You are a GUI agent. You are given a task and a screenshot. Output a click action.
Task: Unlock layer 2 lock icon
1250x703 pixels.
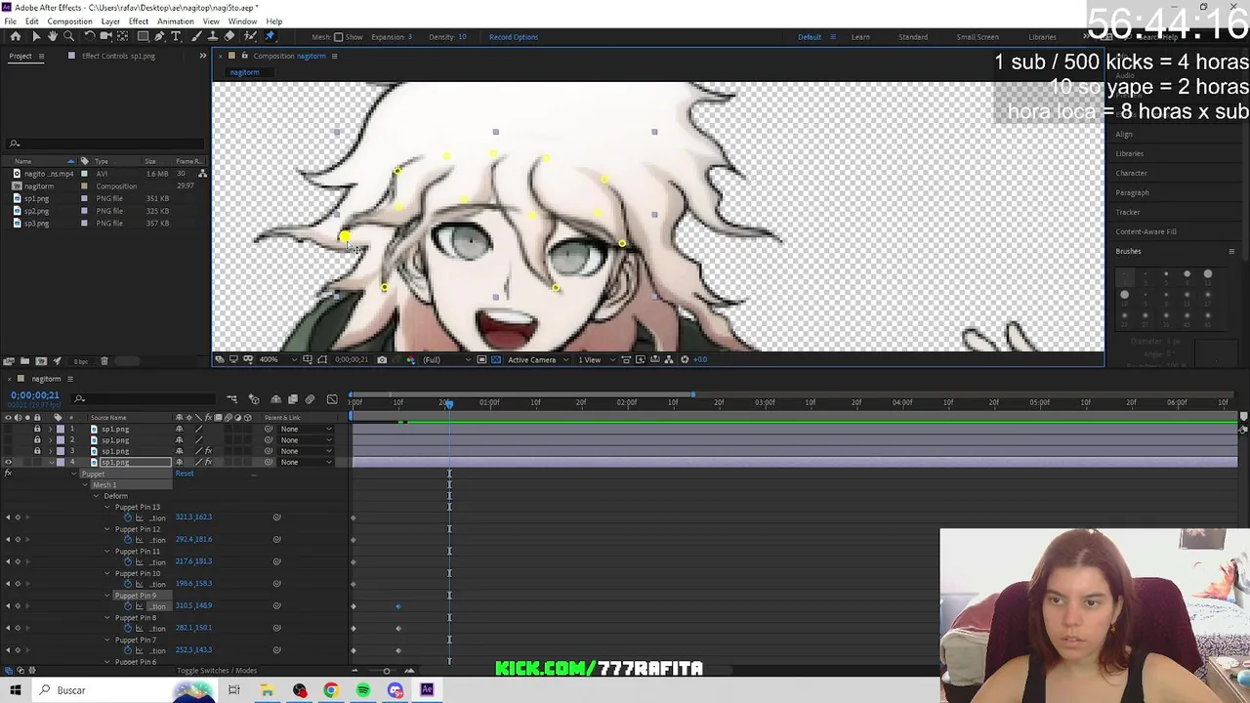[x=37, y=439]
